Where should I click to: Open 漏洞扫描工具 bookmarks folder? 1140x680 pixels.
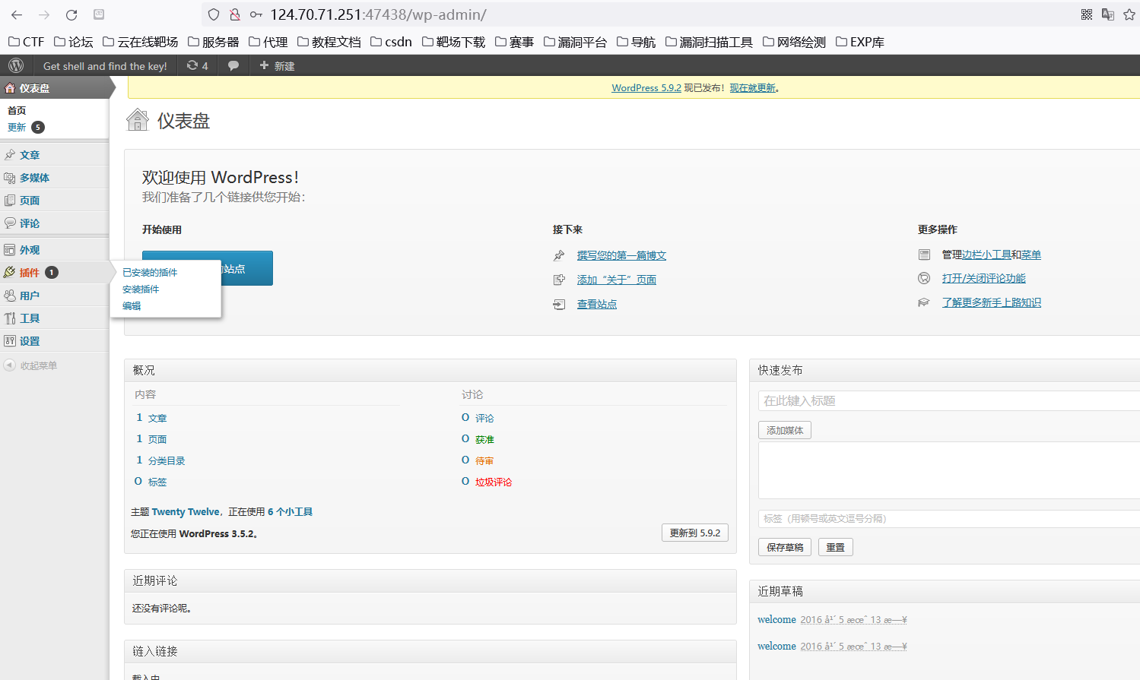click(709, 42)
